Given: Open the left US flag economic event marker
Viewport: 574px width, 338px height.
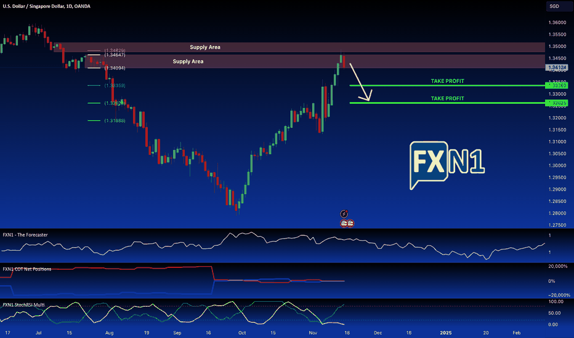Looking at the screenshot, I should click(x=344, y=223).
